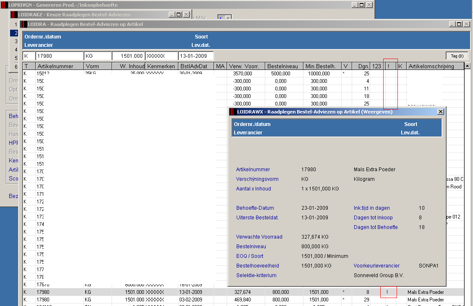
Task: Focus the XXXXXX filter field above Kenmerken
Action: (162, 56)
